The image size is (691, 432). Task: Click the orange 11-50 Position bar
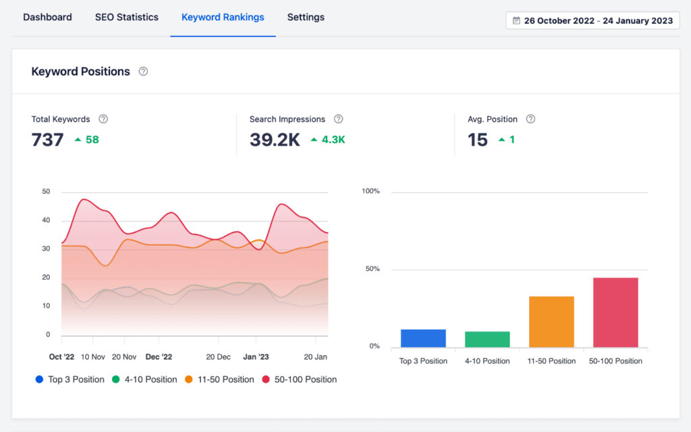(x=551, y=322)
